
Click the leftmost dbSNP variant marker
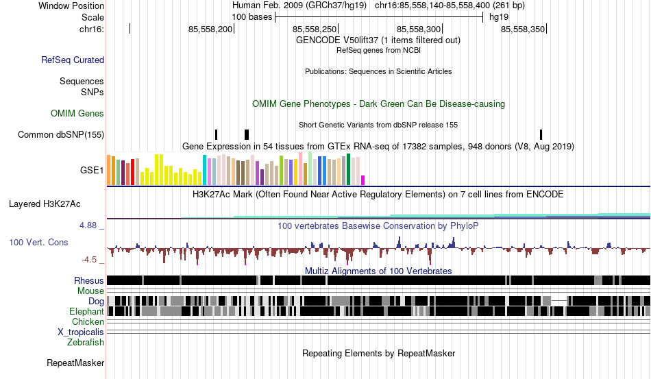[216, 134]
